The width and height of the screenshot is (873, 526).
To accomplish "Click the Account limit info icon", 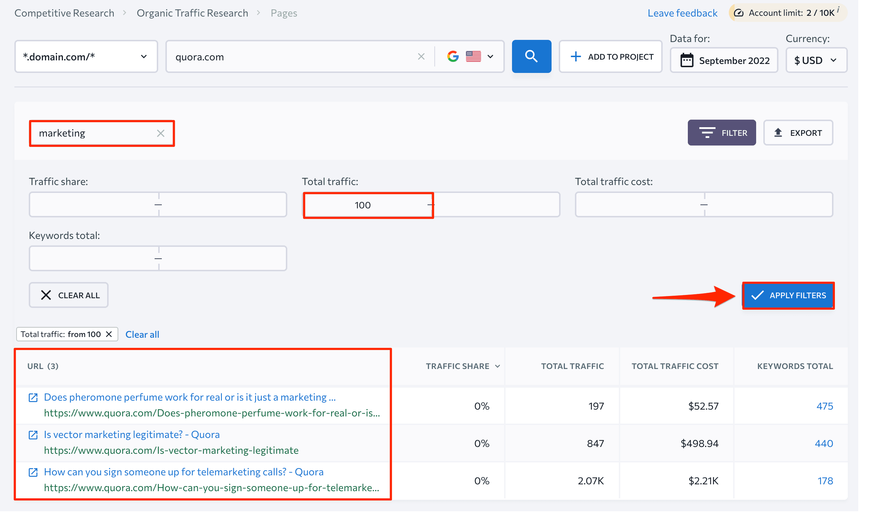I will pyautogui.click(x=838, y=10).
